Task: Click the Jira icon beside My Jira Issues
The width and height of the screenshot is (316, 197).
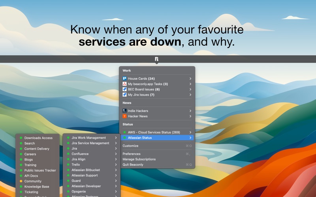Action: pos(124,95)
